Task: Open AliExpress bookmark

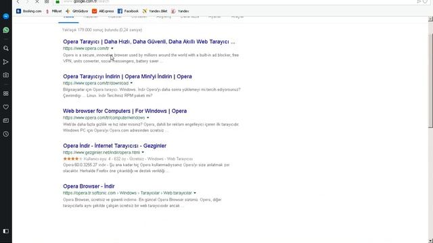Action: (103, 11)
